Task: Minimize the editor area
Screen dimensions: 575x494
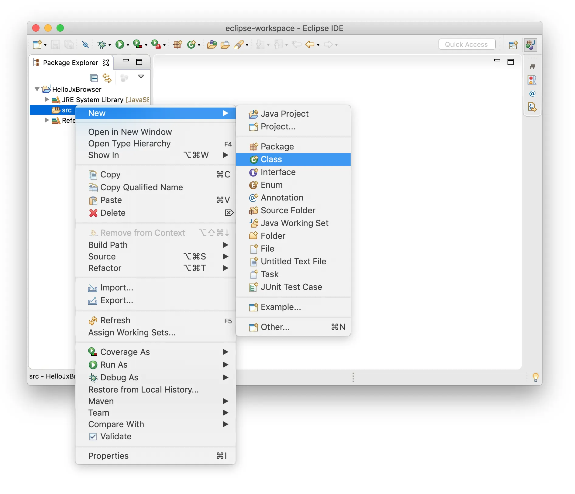Action: click(497, 60)
